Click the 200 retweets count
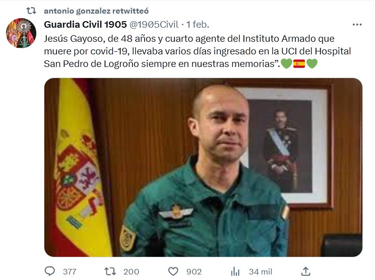 [131, 271]
